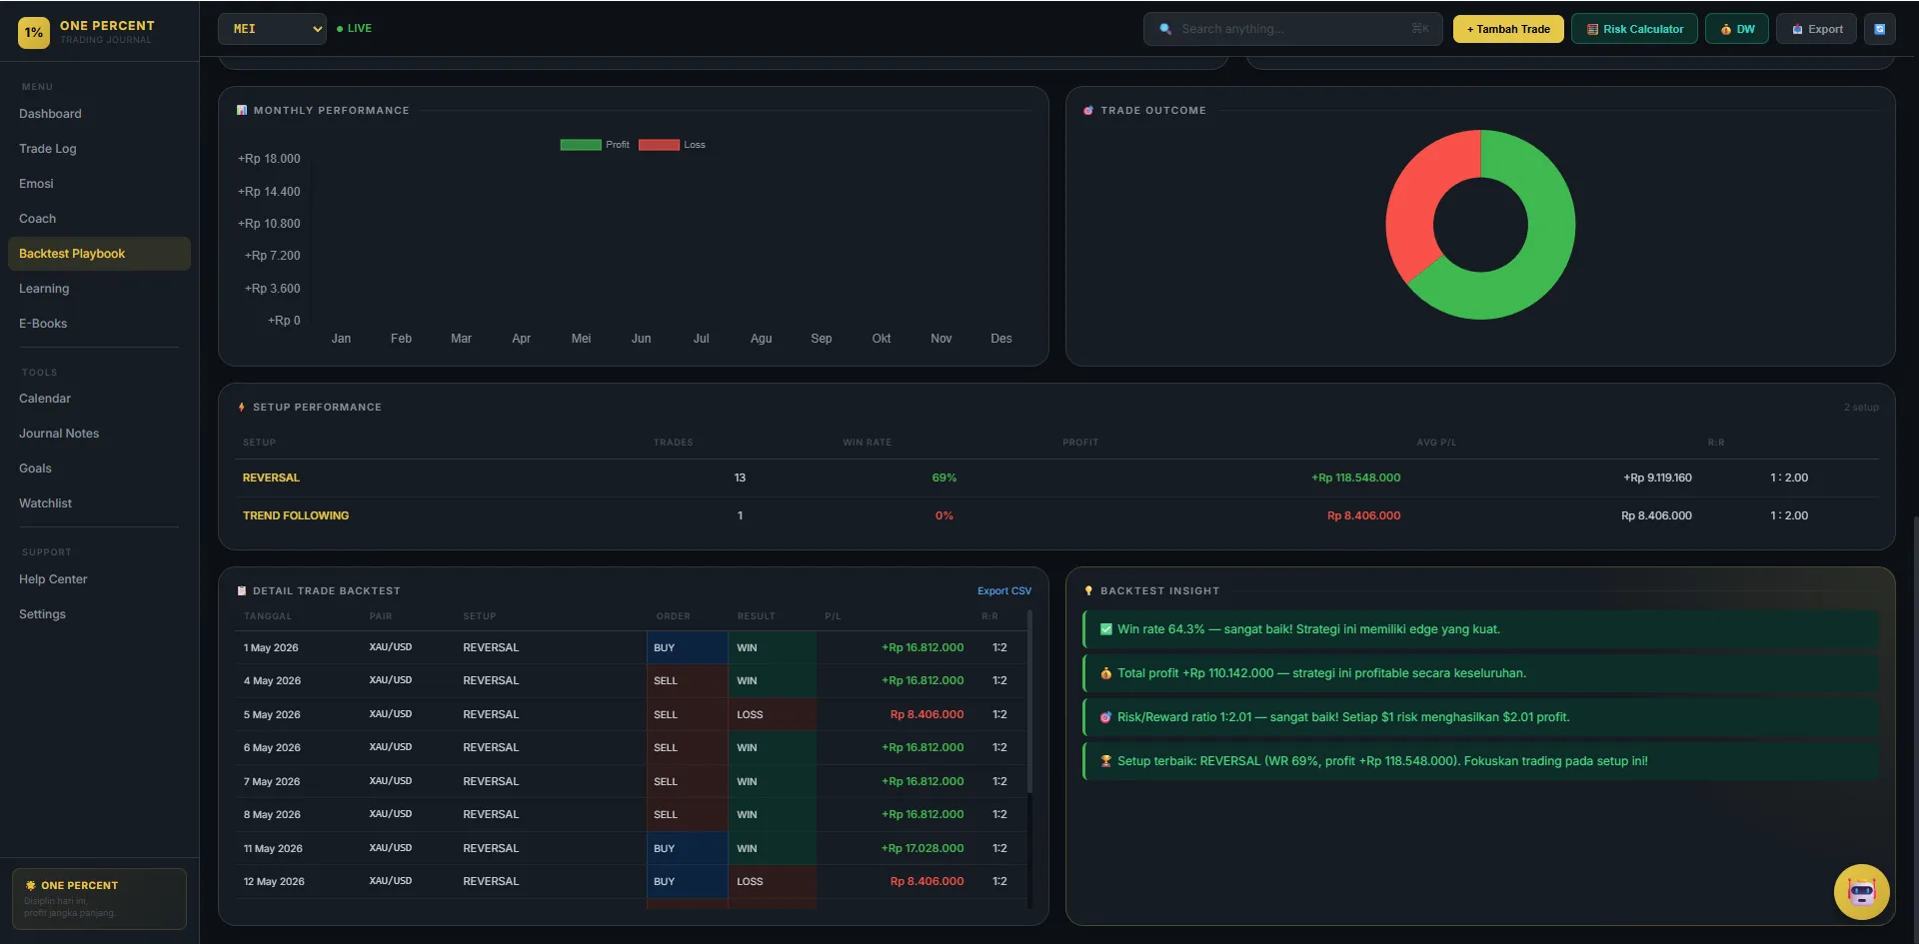Click the BUY order cell for 1 May 2026
1919x944 pixels.
687,647
